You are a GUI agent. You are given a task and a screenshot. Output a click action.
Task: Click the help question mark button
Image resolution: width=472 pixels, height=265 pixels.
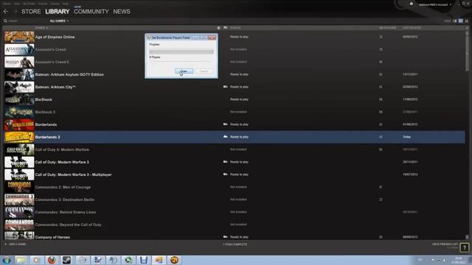point(465,247)
